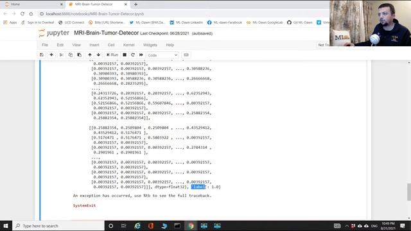
Task: Close the Home browser tab
Action: click(62, 4)
